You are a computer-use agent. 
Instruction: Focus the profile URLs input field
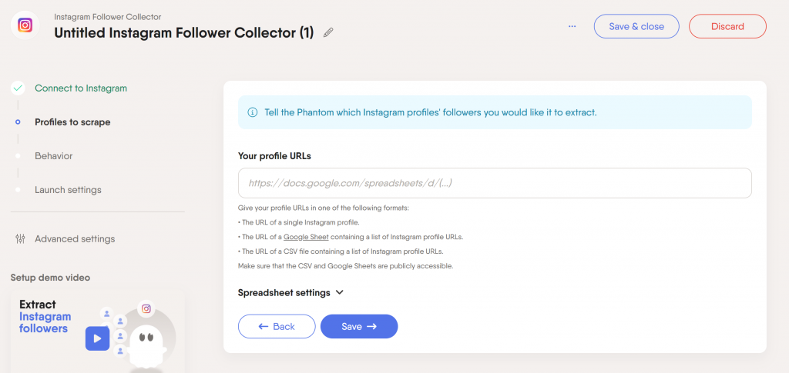click(x=495, y=184)
